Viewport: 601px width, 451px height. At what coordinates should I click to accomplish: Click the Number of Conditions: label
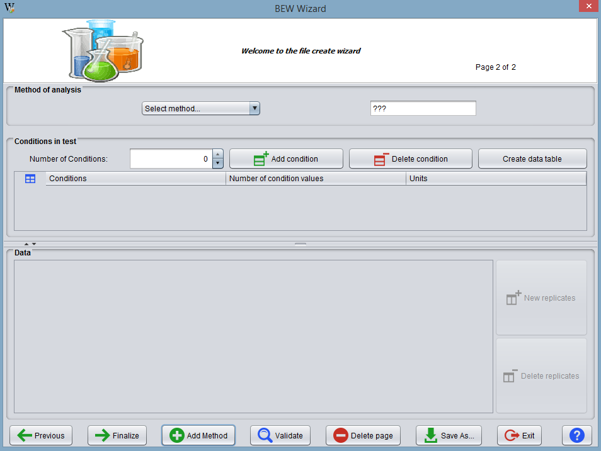click(69, 159)
